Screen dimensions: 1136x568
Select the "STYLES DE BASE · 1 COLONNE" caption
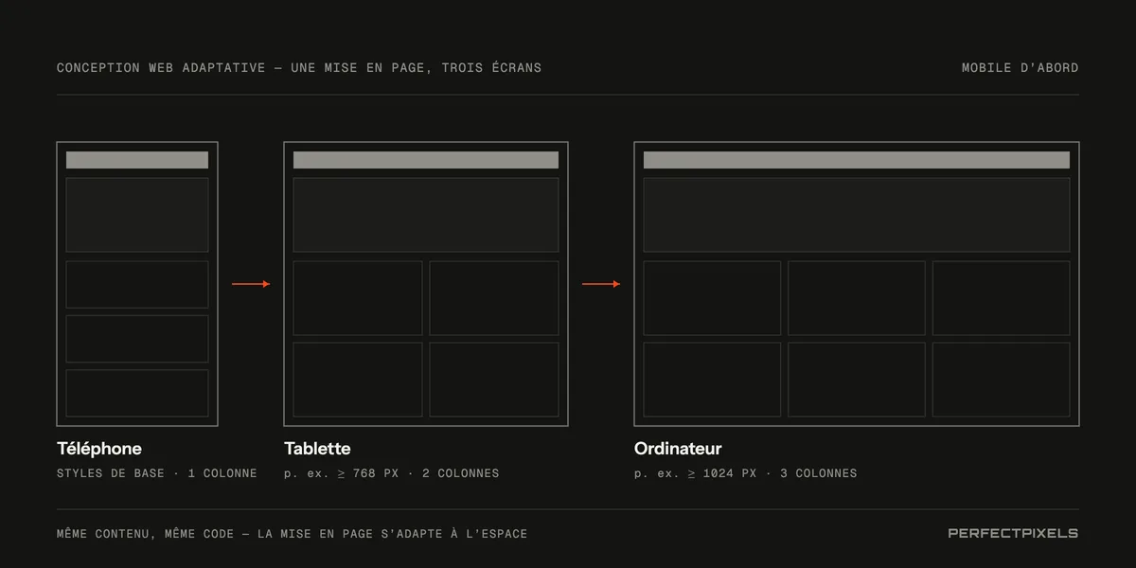[x=157, y=473]
